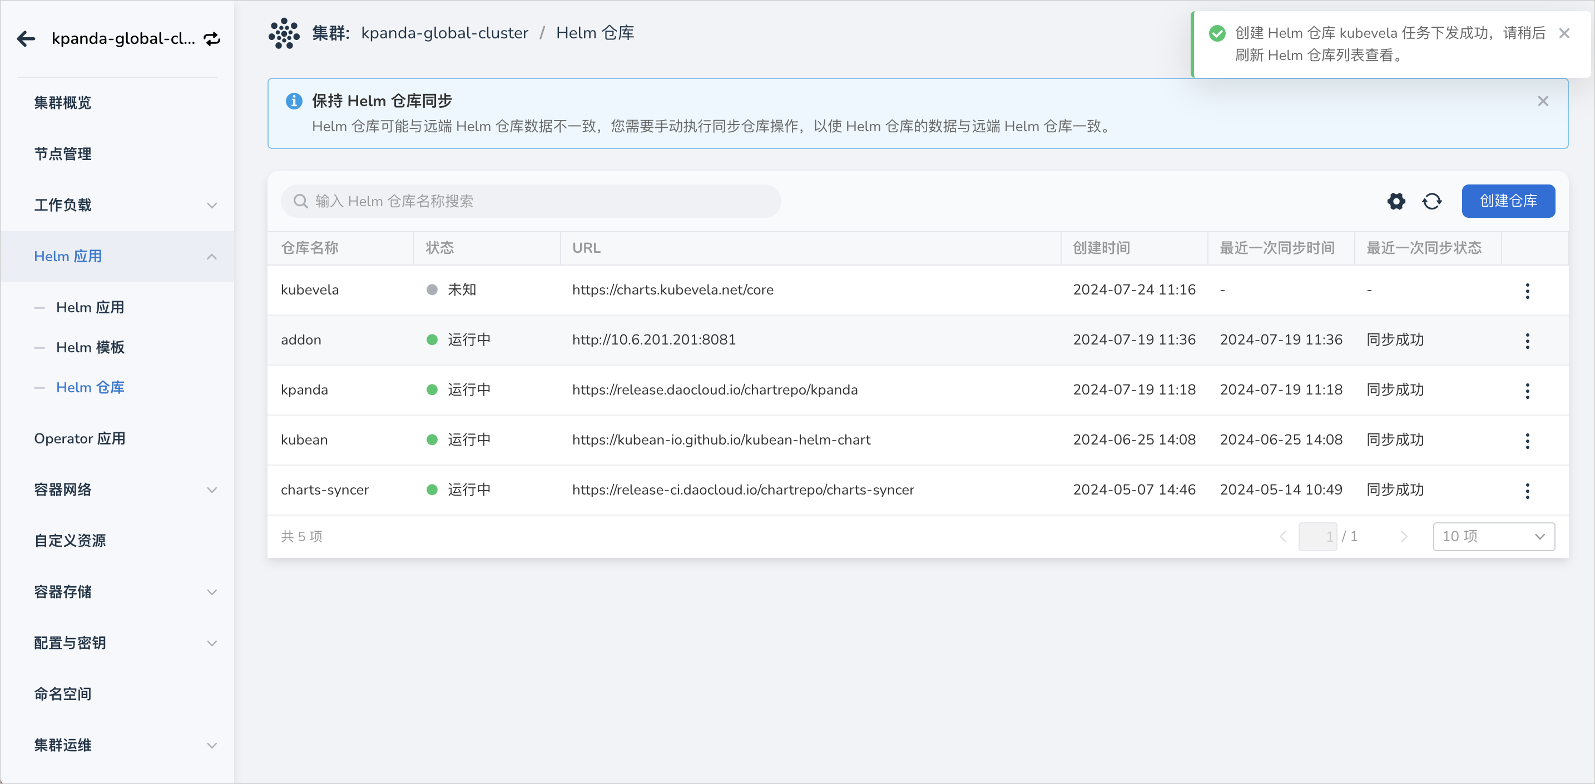Open the more actions menu for kubean
The image size is (1595, 784).
click(x=1527, y=441)
